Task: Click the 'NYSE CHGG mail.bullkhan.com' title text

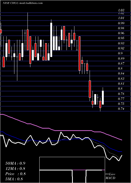Action: coord(23,3)
